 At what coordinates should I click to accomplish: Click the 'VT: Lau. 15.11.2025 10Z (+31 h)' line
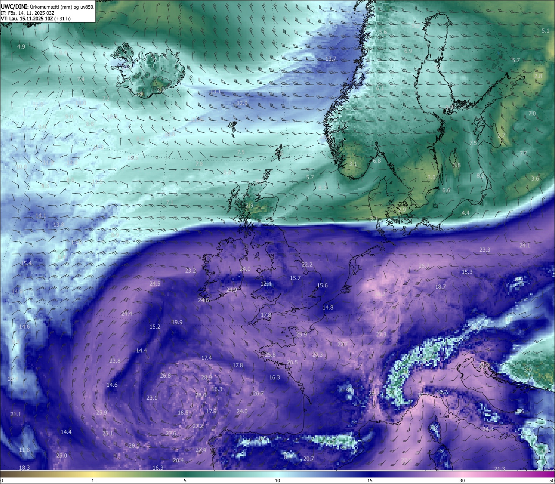(36, 19)
